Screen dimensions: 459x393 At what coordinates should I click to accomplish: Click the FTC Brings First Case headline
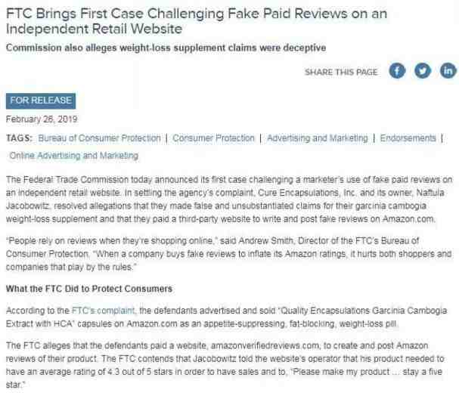pos(197,21)
